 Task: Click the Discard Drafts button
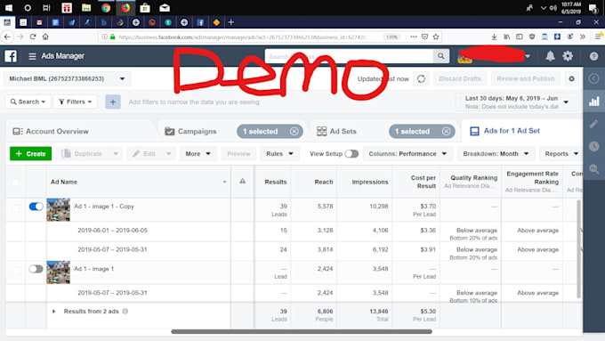460,78
